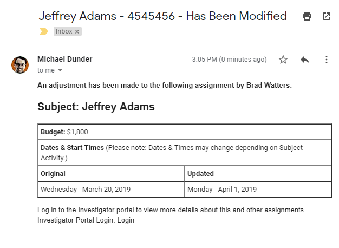Select the Monday - April 1, 2019 cell
339x248 pixels.
(258, 189)
